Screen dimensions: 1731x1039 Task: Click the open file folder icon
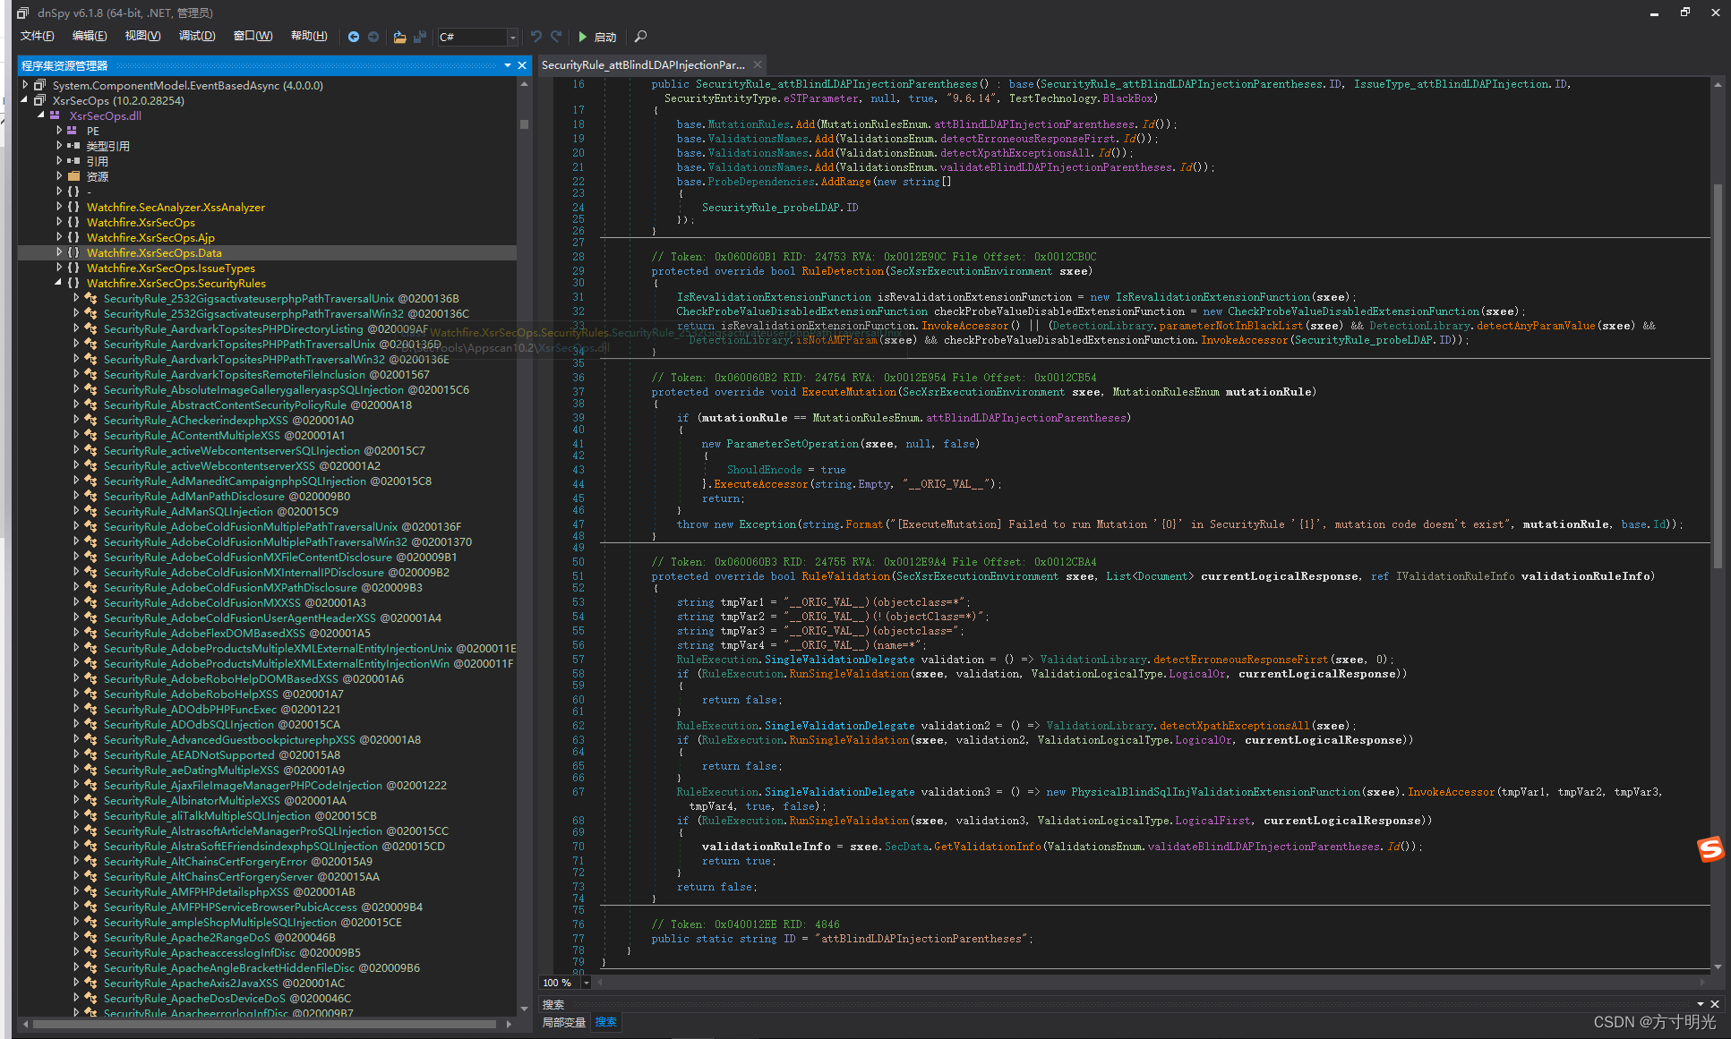[x=399, y=37]
